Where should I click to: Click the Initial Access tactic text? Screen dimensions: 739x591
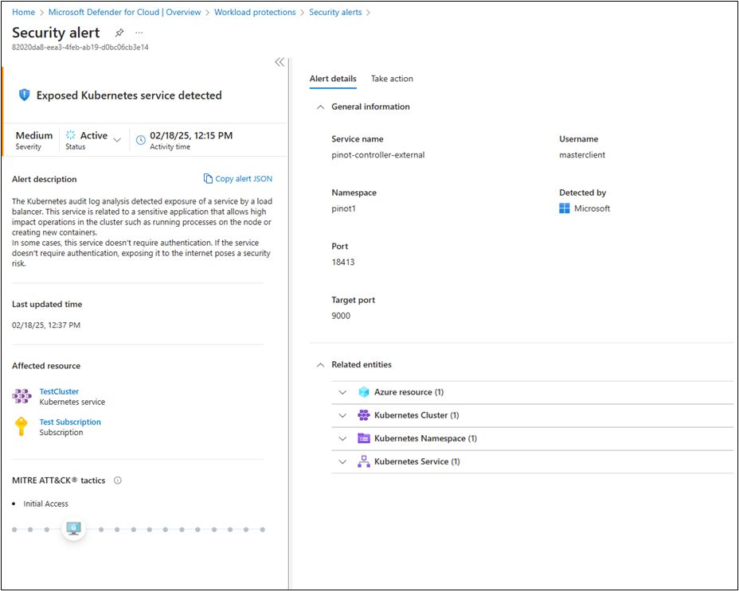tap(45, 504)
